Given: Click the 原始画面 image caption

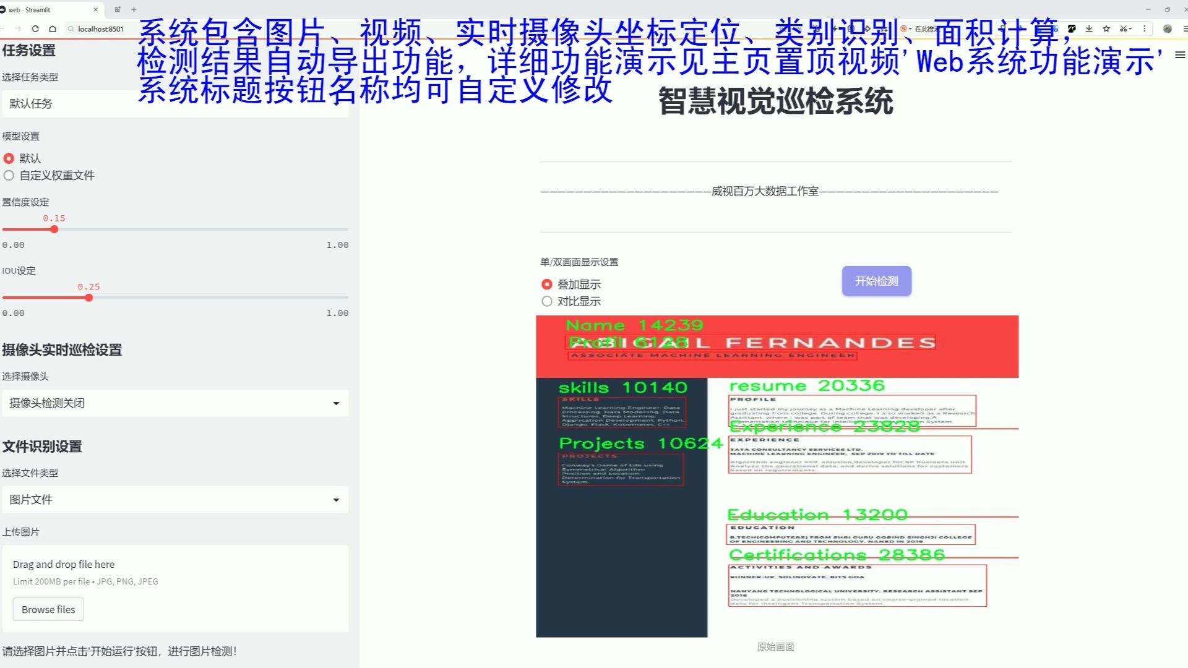Looking at the screenshot, I should pyautogui.click(x=776, y=647).
